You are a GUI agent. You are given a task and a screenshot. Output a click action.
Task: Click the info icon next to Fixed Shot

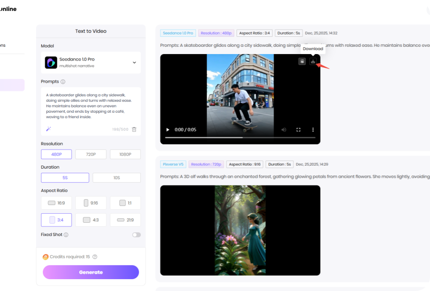(x=66, y=235)
